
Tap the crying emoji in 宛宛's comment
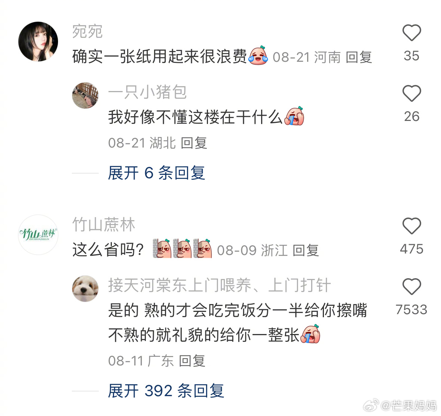coord(258,55)
